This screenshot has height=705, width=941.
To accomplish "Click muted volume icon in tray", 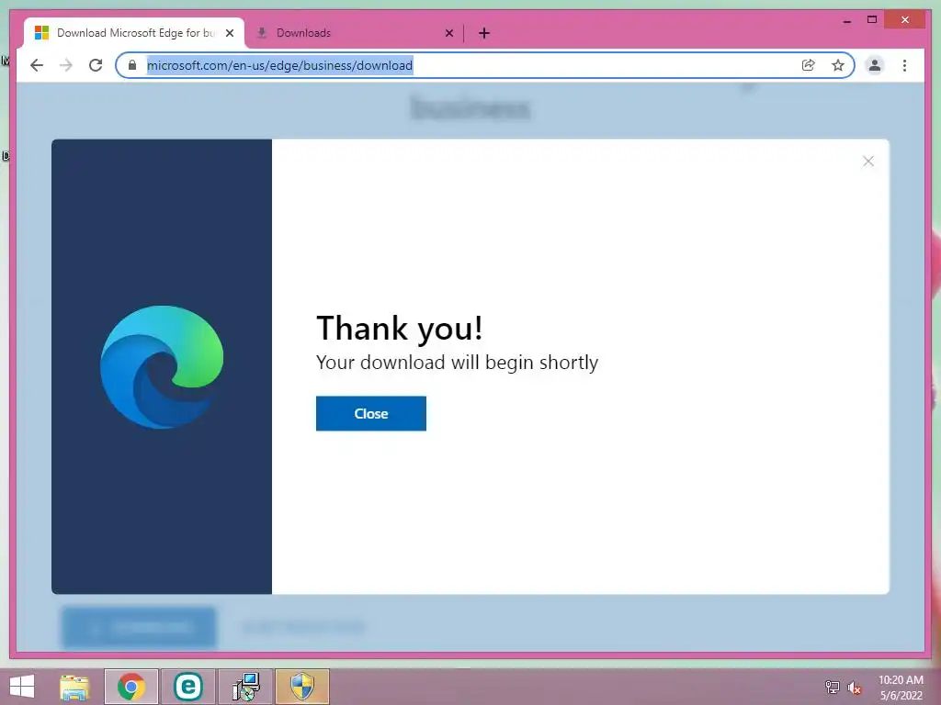I will pyautogui.click(x=855, y=688).
